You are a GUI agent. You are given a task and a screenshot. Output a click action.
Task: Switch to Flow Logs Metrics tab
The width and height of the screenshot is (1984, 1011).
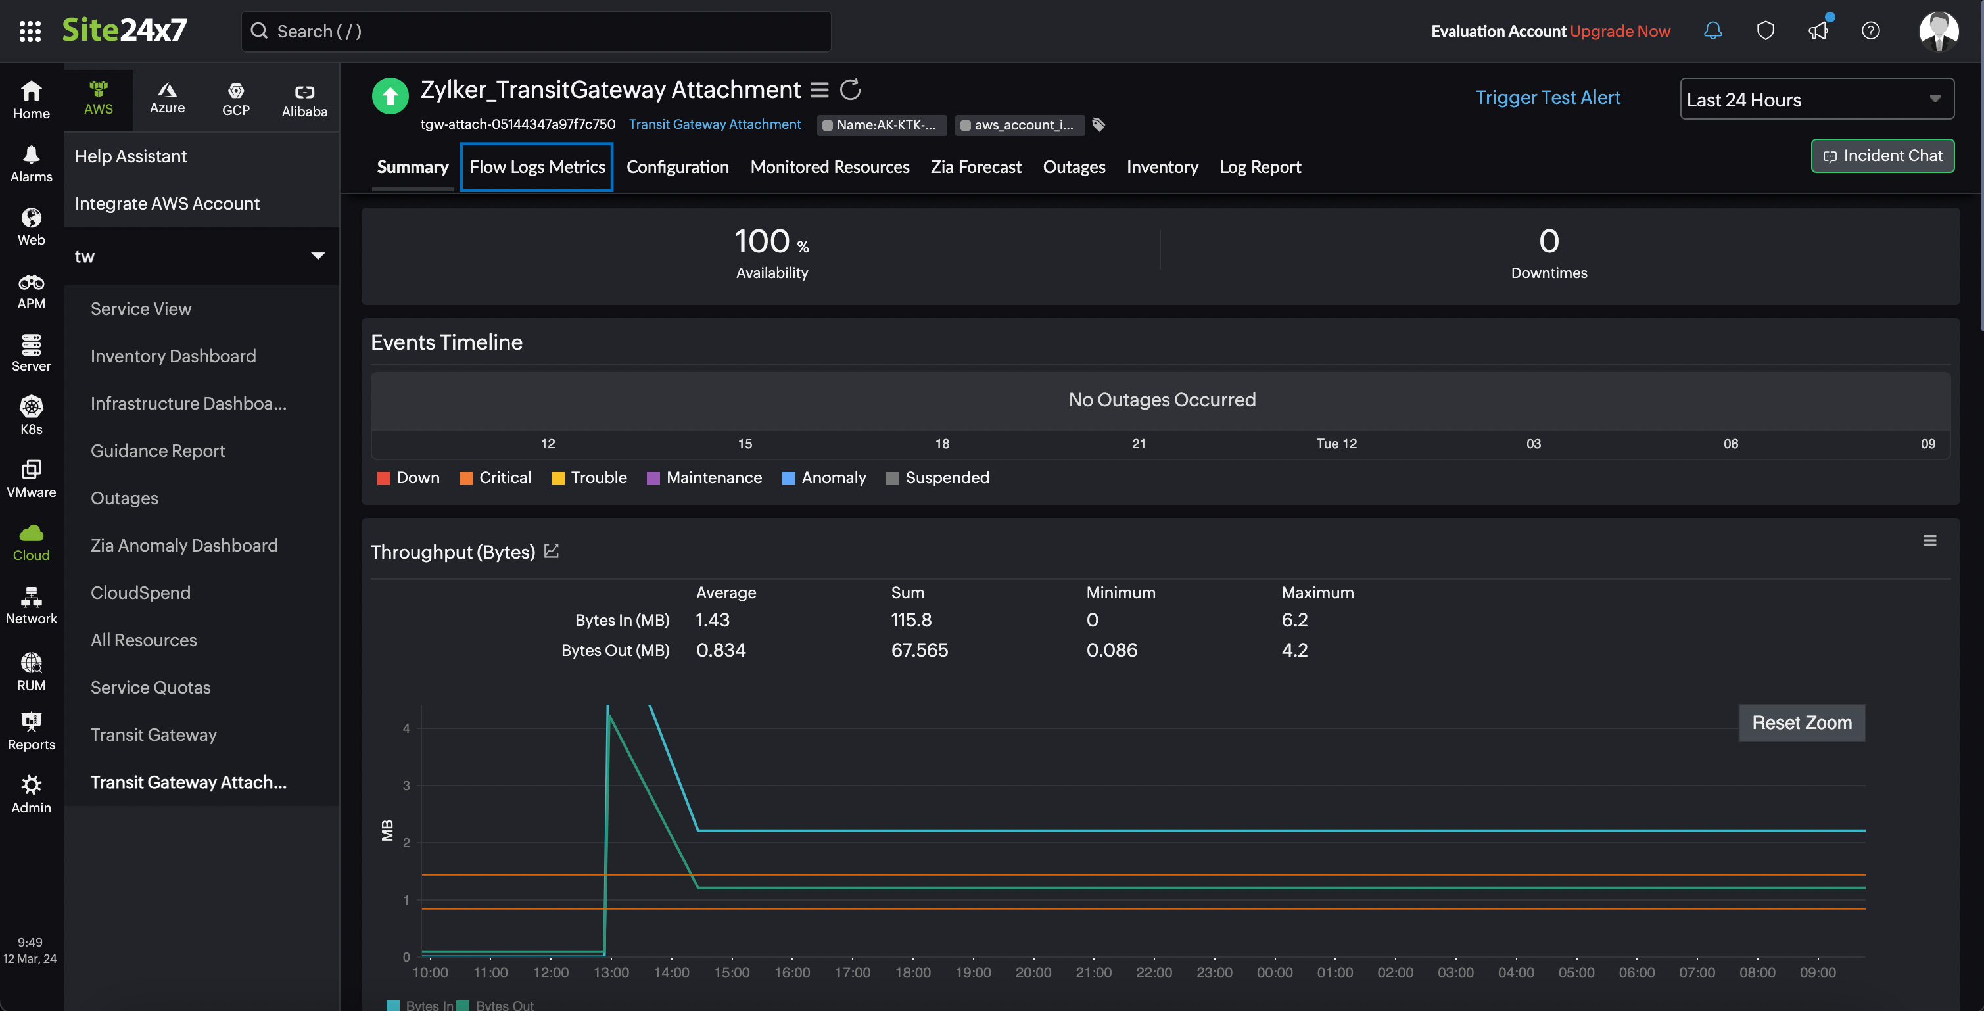537,167
